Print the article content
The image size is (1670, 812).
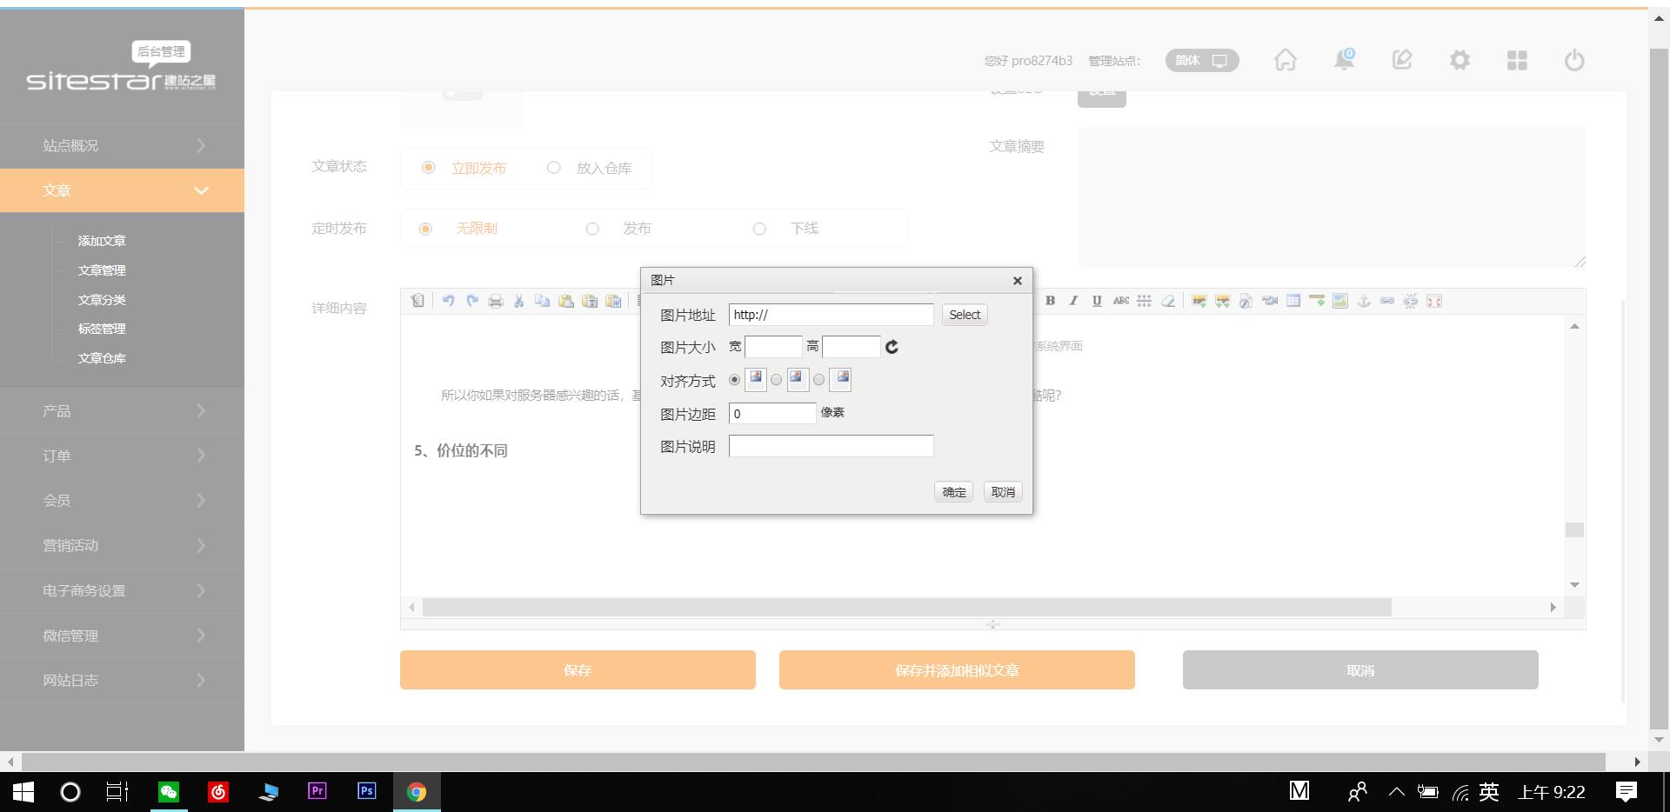coord(495,301)
